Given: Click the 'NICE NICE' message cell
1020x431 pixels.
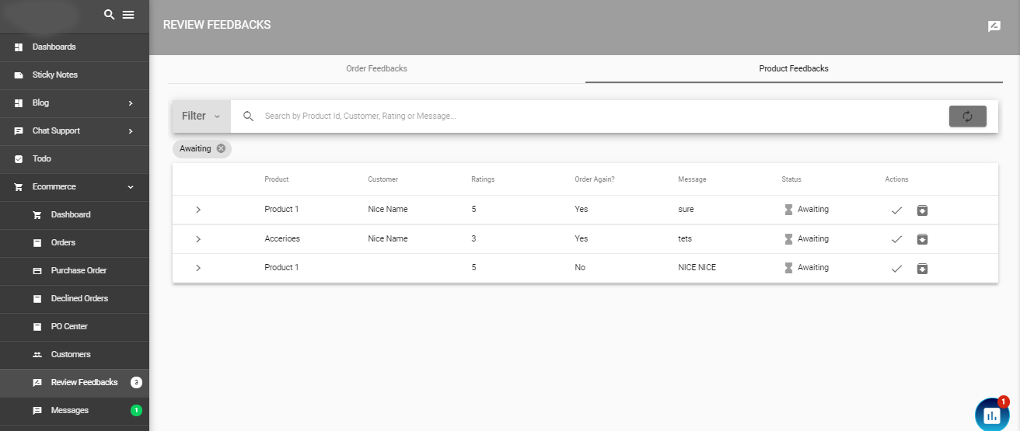Looking at the screenshot, I should click(x=697, y=268).
